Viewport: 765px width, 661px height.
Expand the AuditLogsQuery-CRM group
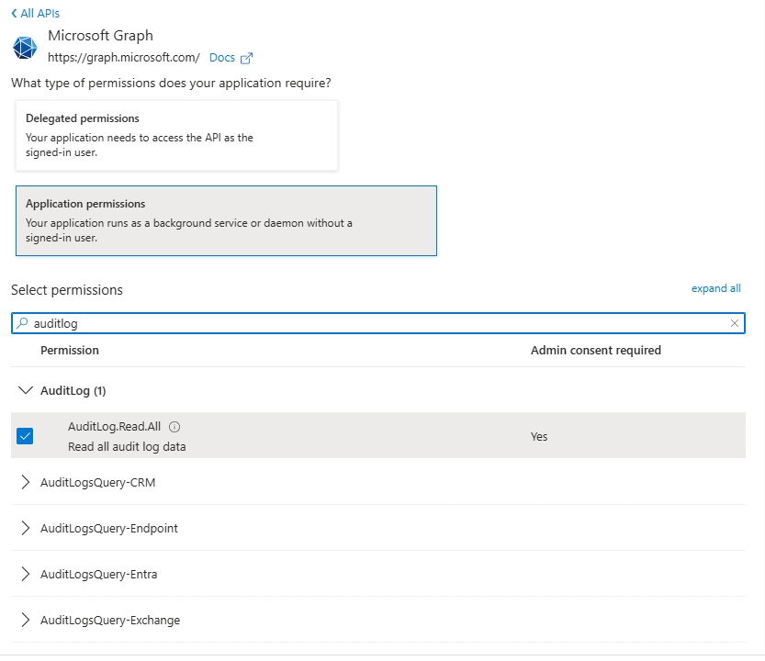(x=26, y=482)
